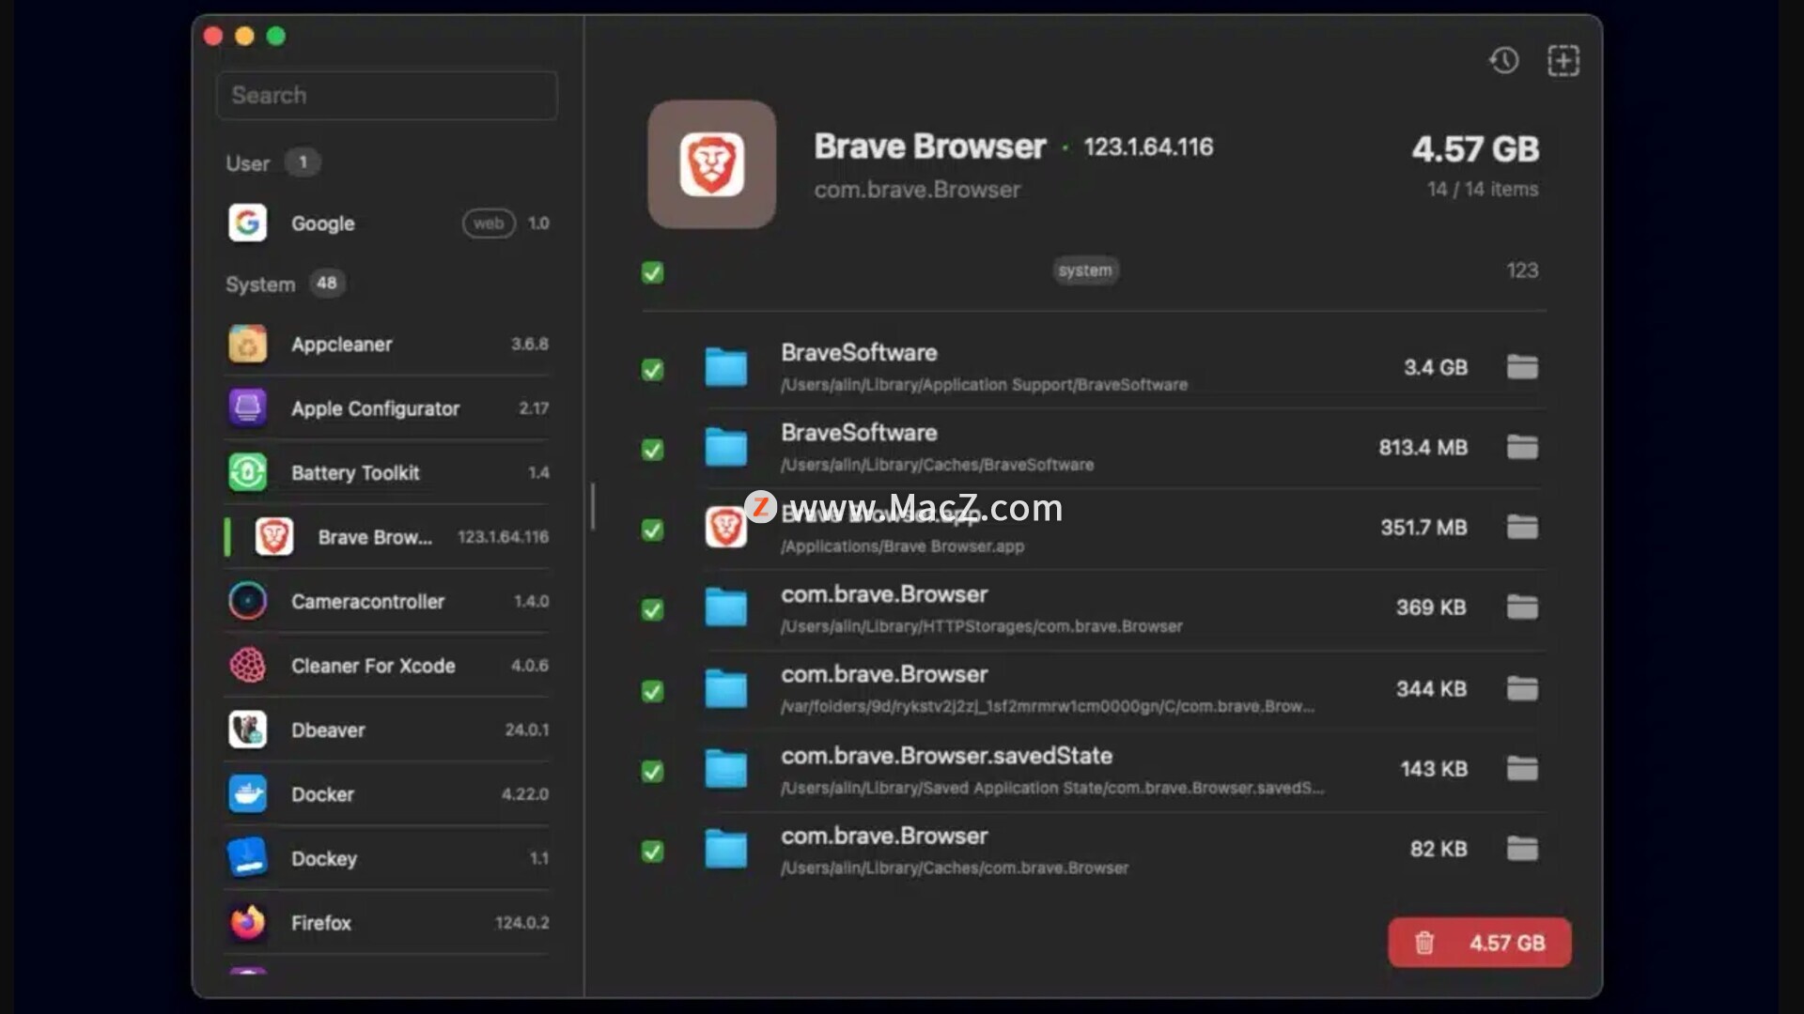
Task: Click the Cleaner For Xcode icon
Action: point(248,666)
